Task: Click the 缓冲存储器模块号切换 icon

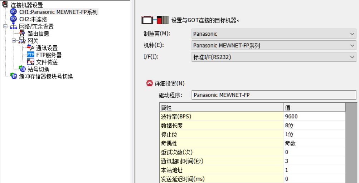Action: point(14,76)
